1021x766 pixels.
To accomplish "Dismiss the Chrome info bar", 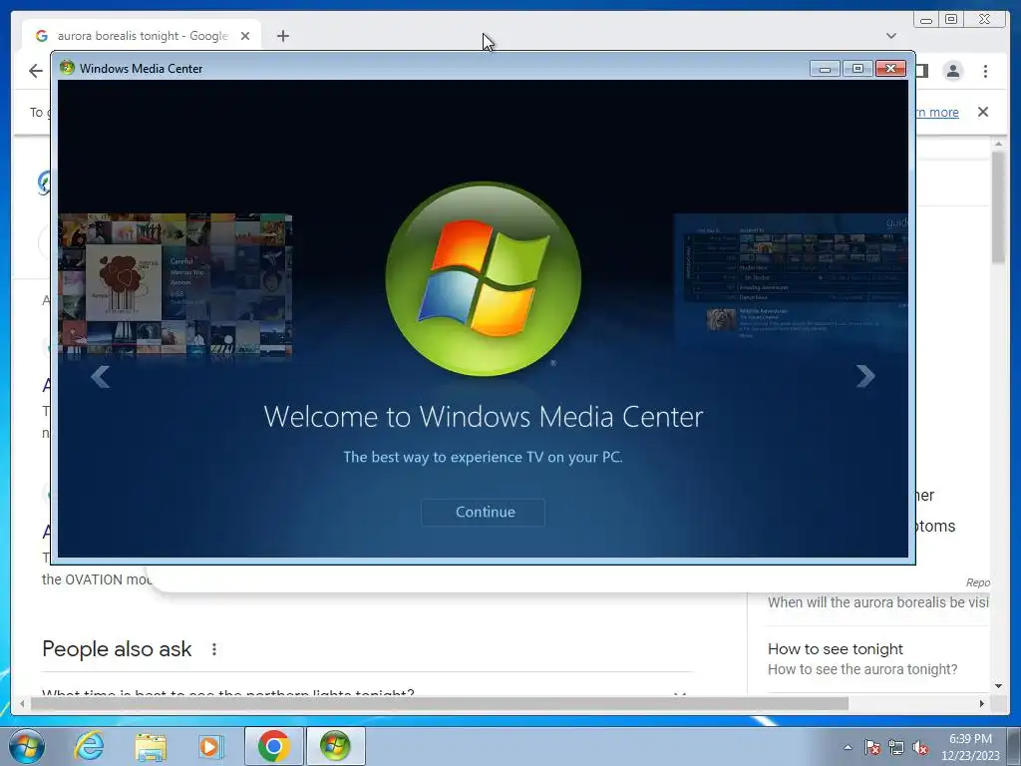I will pyautogui.click(x=983, y=112).
